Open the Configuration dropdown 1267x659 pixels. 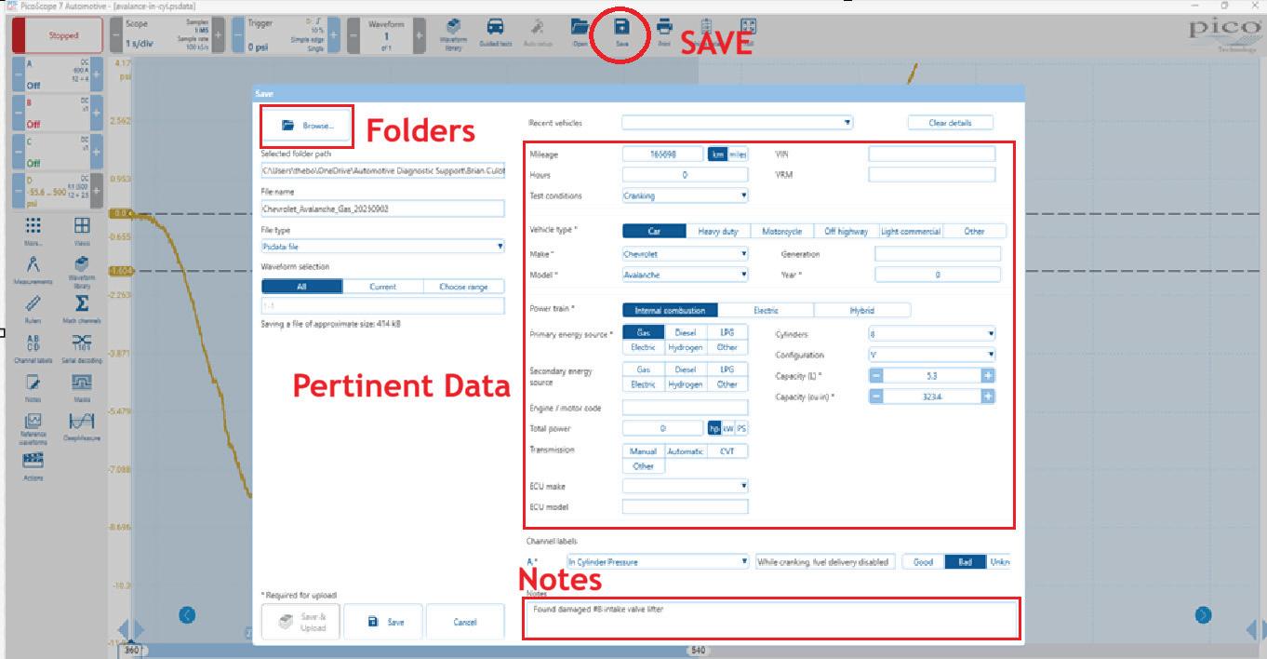click(x=932, y=355)
